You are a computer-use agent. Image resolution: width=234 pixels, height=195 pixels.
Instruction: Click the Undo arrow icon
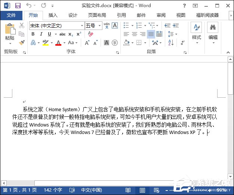click(x=29, y=6)
